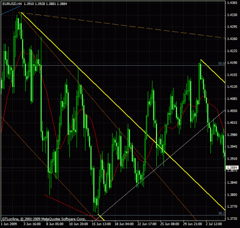Viewport: 240px width, 228px height.
Task: Click the 1.4190 price axis label
Action: click(232, 63)
